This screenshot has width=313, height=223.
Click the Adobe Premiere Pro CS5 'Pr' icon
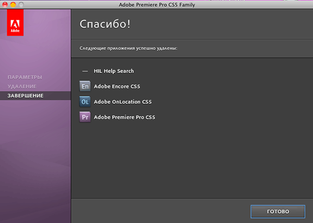click(85, 117)
